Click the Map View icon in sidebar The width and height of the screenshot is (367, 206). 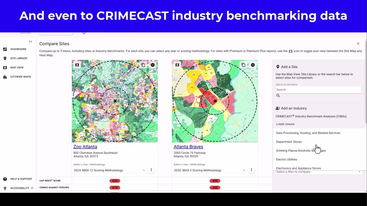[5, 68]
